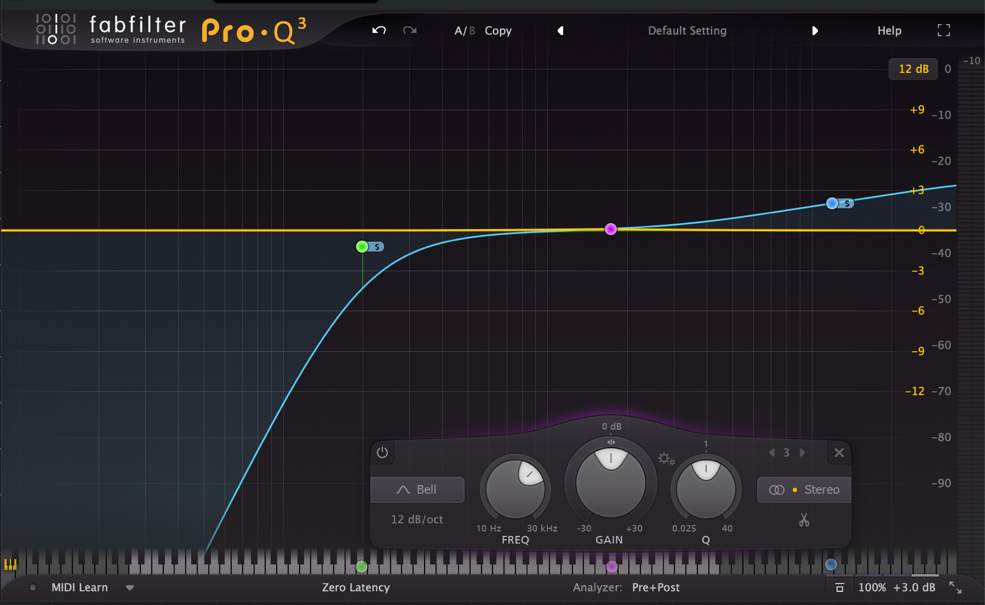Click the GAIN knob
The image size is (985, 605).
pos(611,483)
